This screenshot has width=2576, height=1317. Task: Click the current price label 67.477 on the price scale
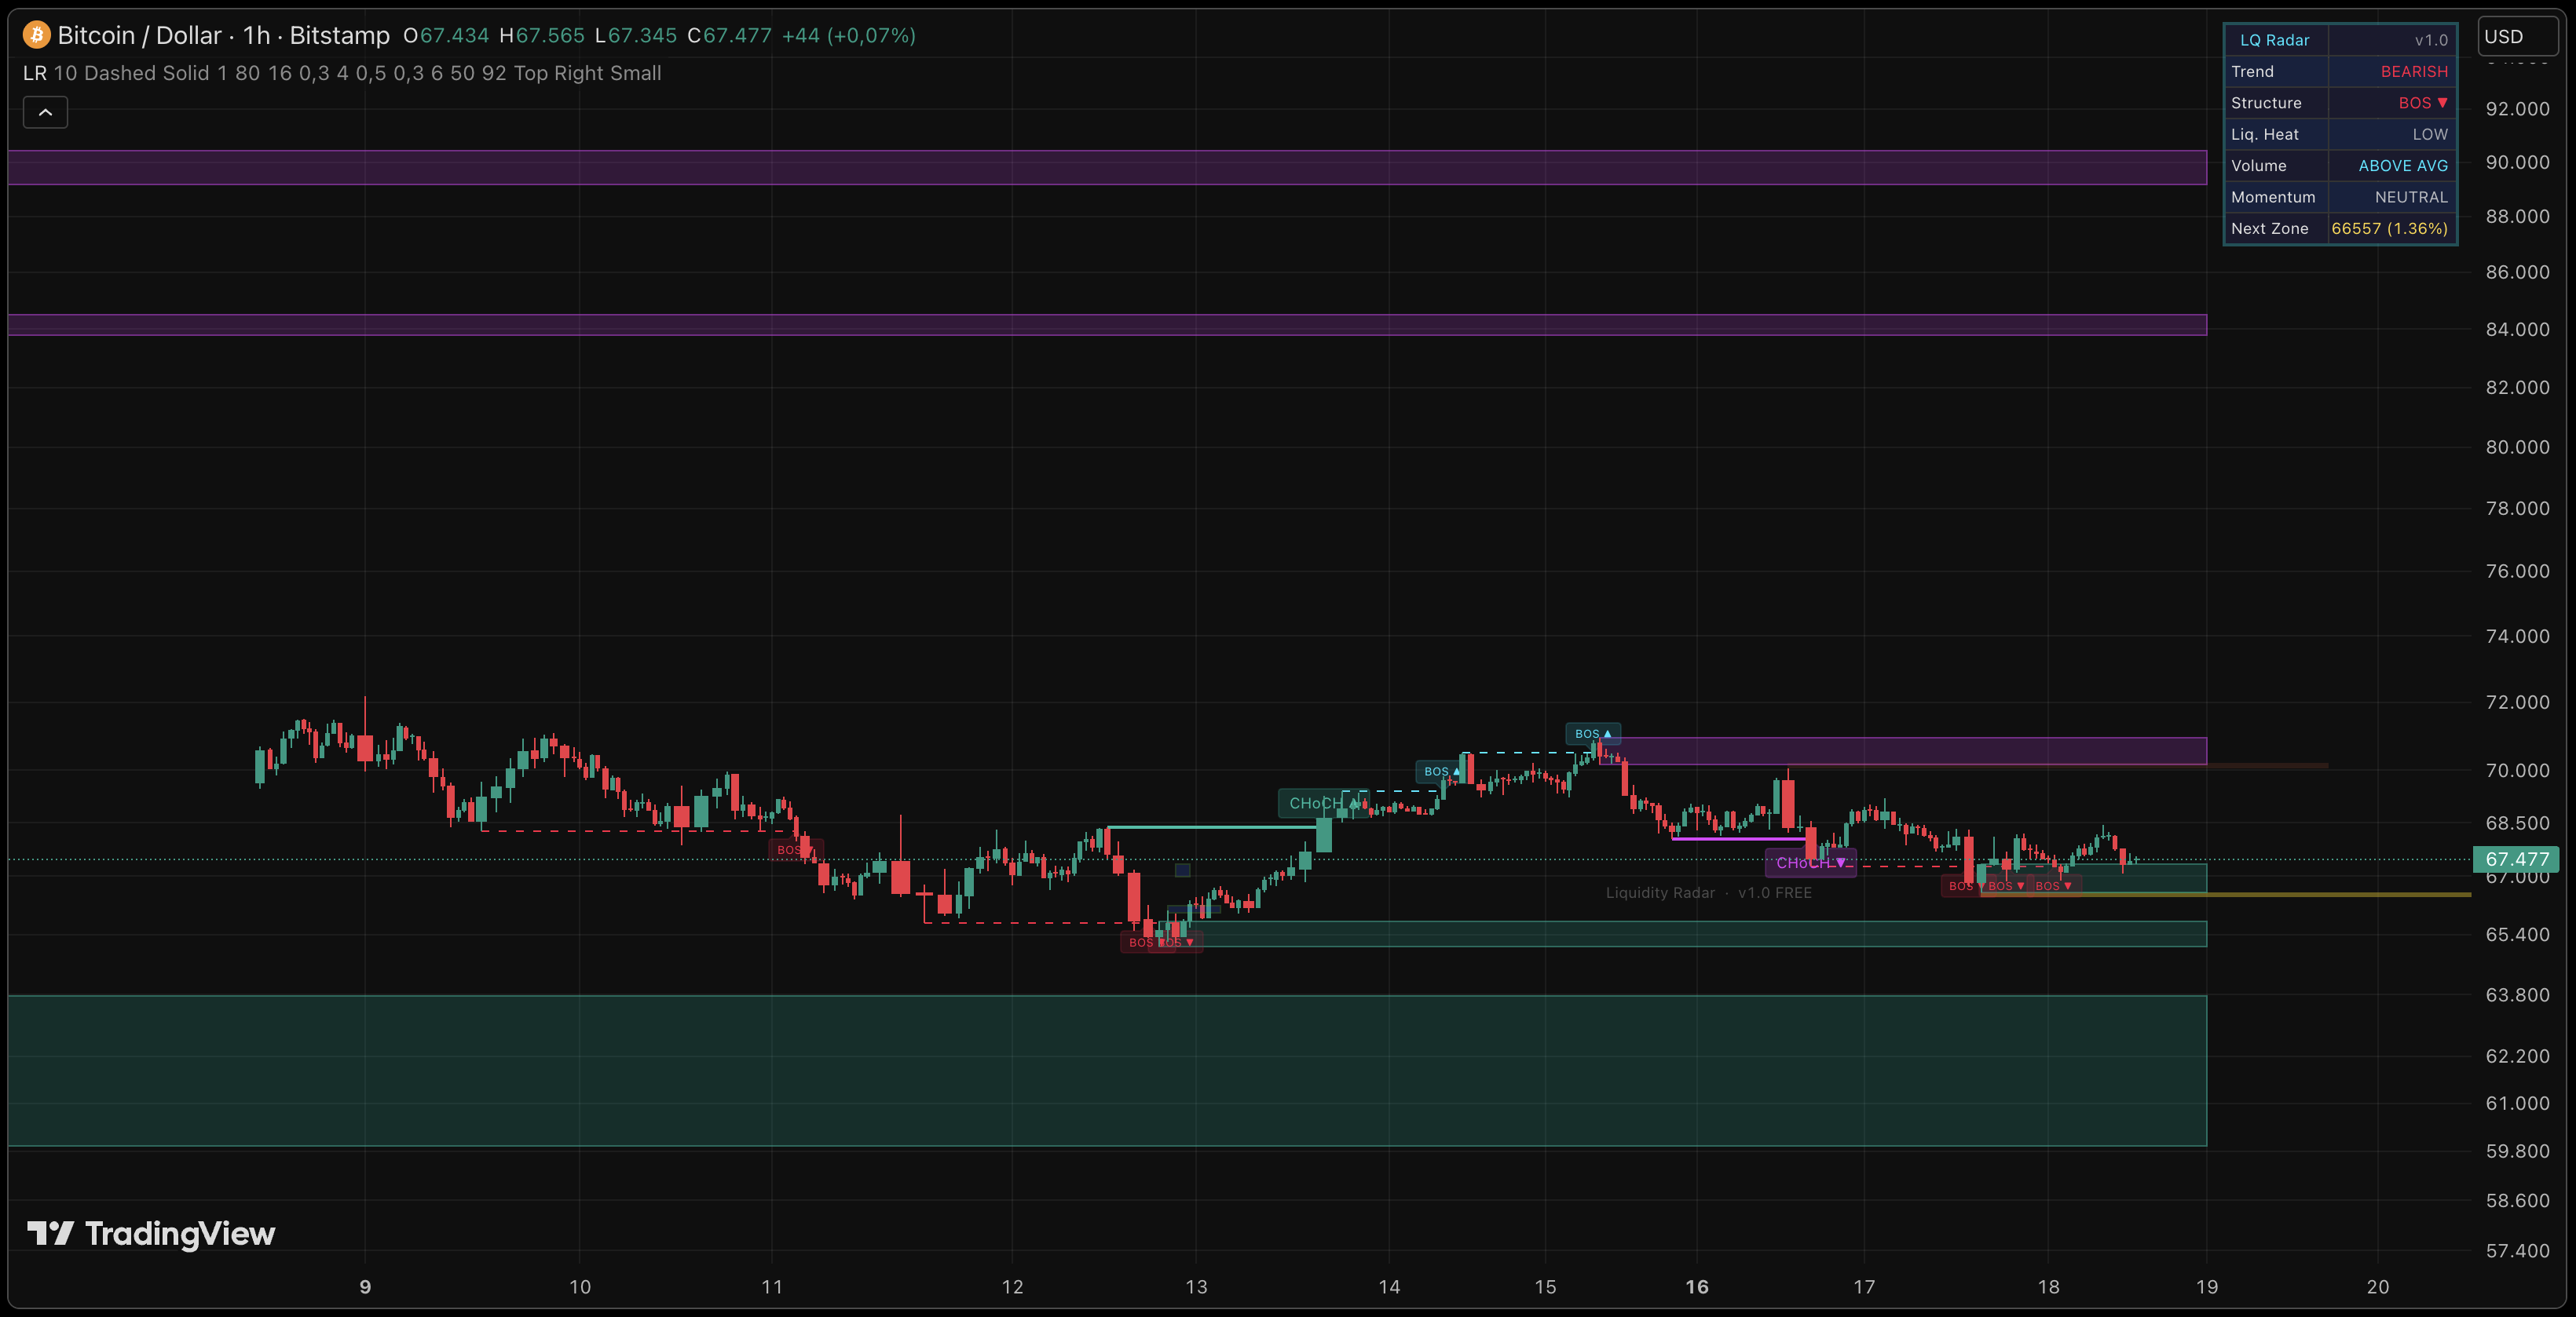click(2516, 859)
